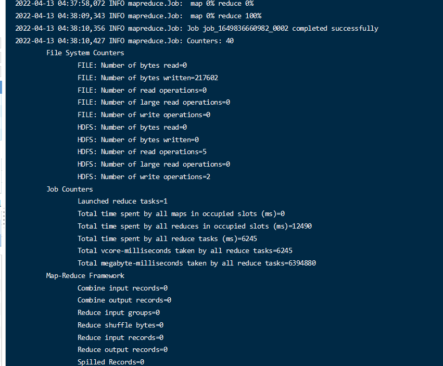This screenshot has height=366, width=443.
Task: Click the 'Spilled Records=0' line
Action: pyautogui.click(x=110, y=362)
